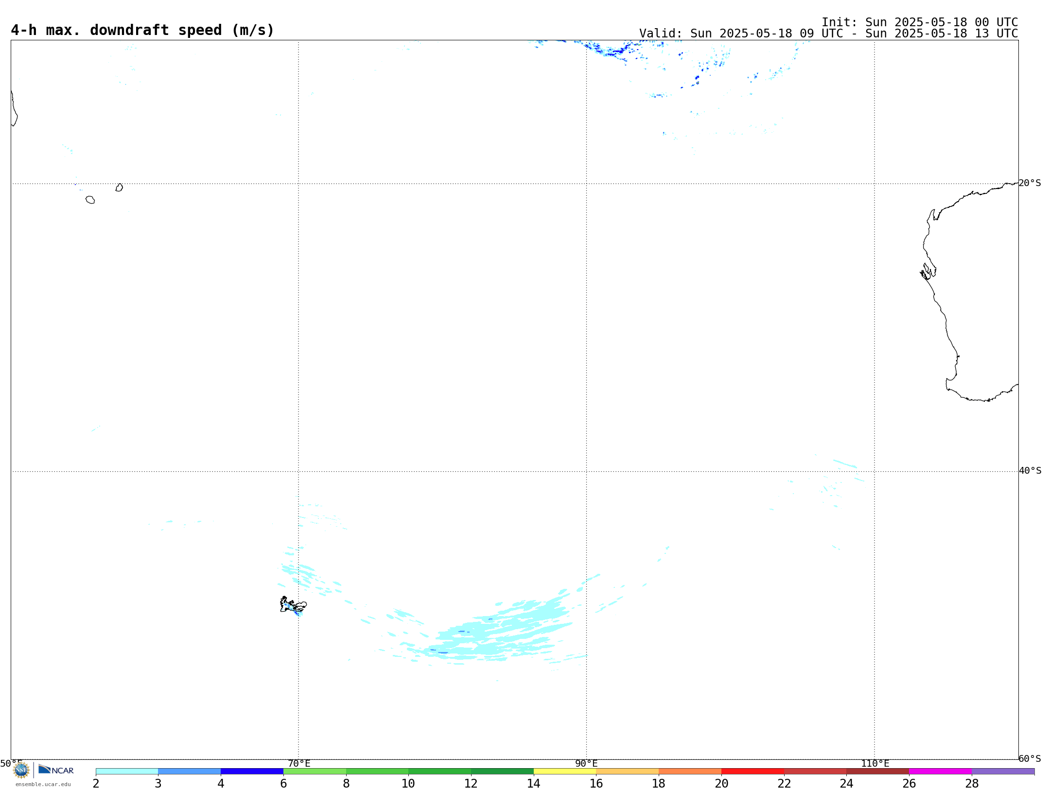Click the 20°S latitude label
The height and width of the screenshot is (790, 1050).
pyautogui.click(x=1030, y=183)
